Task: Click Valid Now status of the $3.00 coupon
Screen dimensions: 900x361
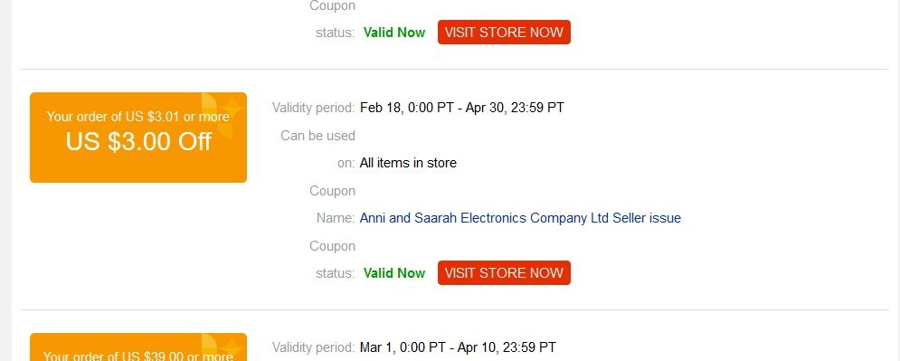Action: tap(394, 273)
